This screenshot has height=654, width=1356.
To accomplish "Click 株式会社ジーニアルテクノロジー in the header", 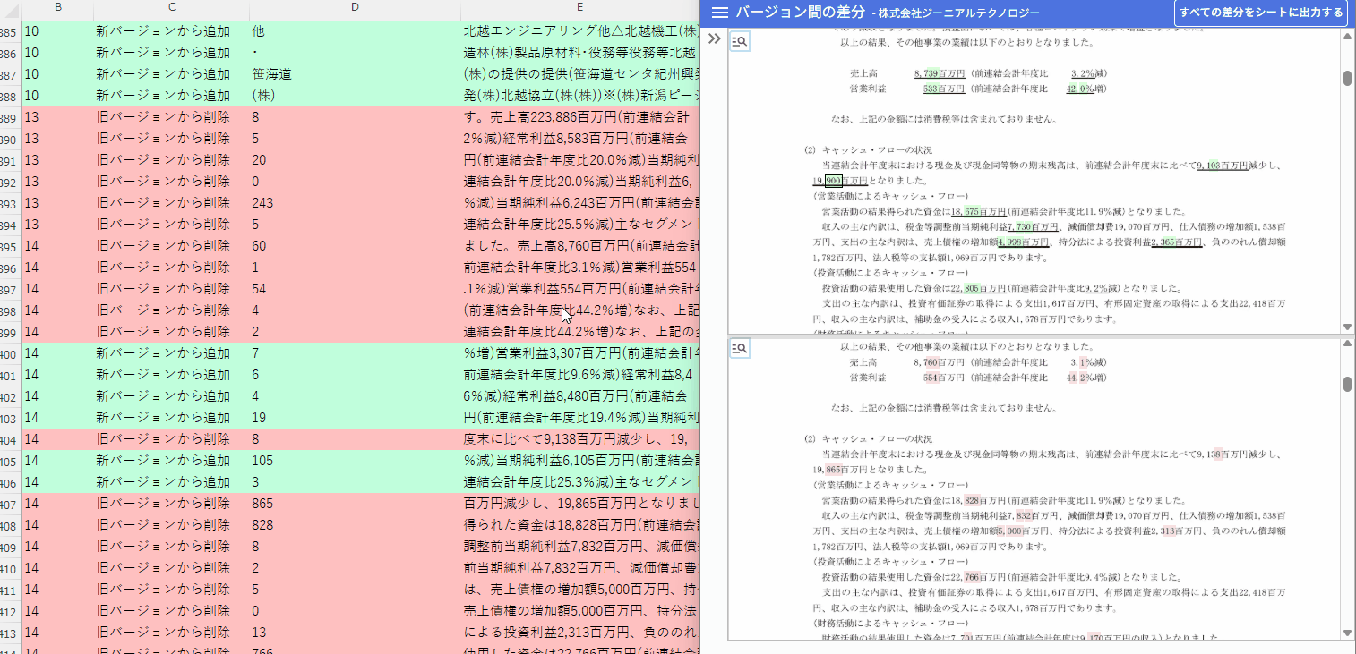I will pos(959,13).
